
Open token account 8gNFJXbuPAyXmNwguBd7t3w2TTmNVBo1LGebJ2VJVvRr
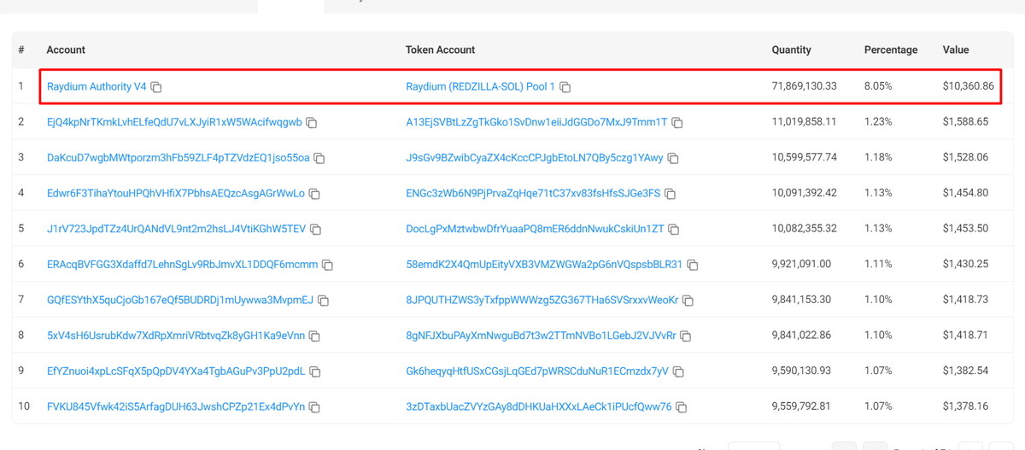[541, 336]
